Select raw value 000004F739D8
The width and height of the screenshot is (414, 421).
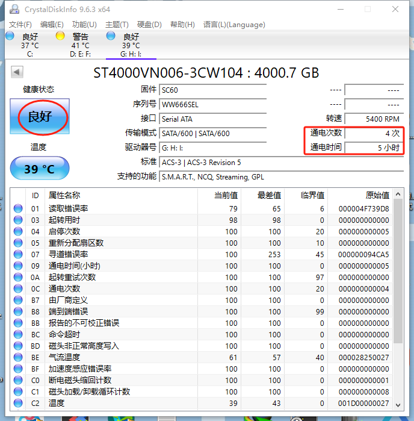[x=363, y=208]
